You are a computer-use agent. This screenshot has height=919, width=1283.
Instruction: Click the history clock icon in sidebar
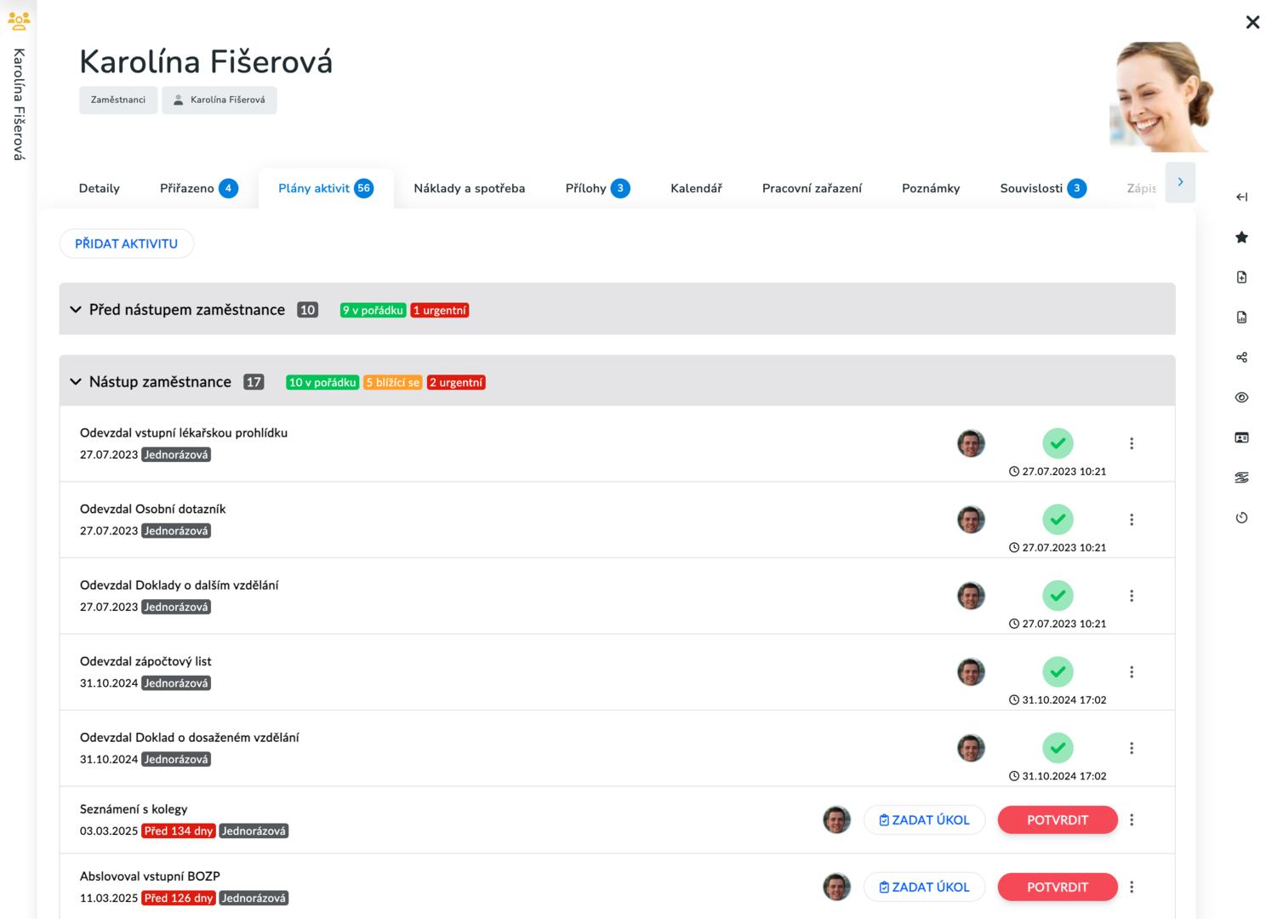[x=1241, y=517]
